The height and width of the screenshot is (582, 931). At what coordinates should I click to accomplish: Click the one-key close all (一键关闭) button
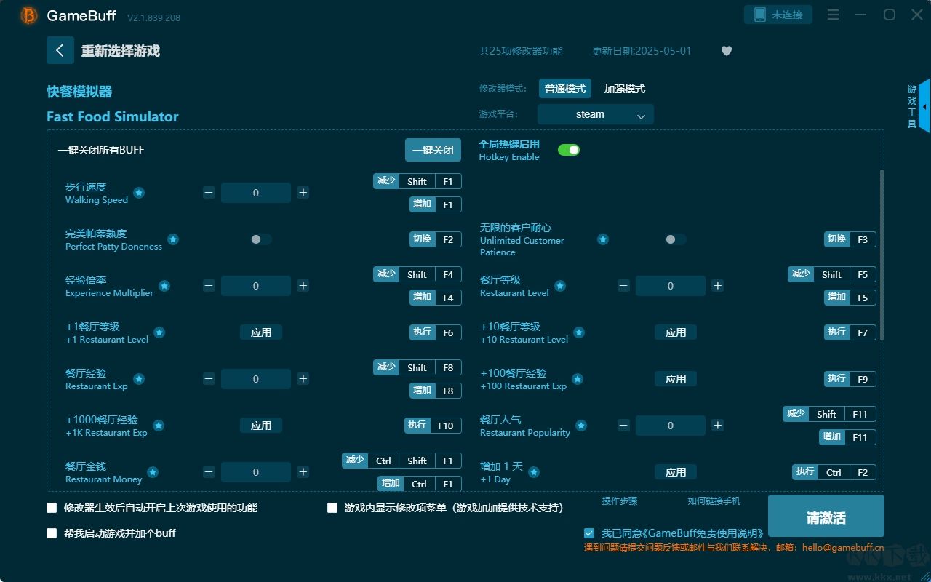coord(433,150)
